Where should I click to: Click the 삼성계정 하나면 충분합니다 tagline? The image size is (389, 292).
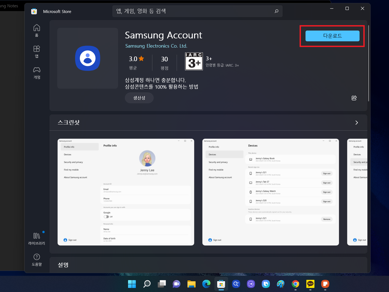[155, 80]
